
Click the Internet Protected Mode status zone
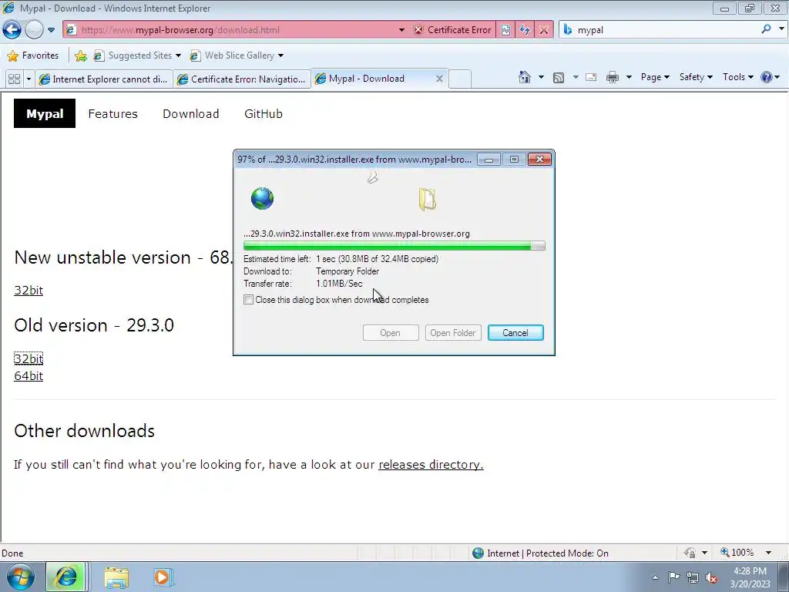pyautogui.click(x=540, y=553)
